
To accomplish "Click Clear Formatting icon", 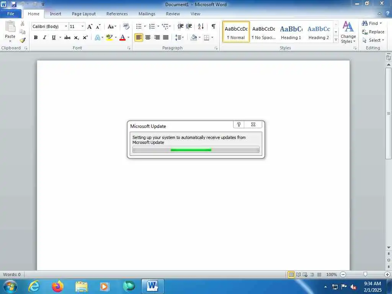I will tap(126, 26).
